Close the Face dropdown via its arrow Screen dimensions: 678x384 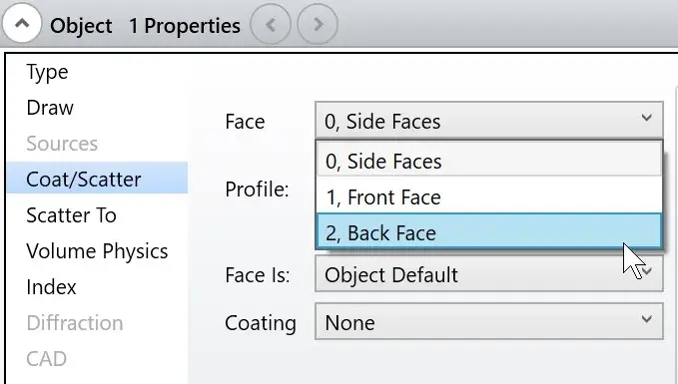(x=646, y=118)
